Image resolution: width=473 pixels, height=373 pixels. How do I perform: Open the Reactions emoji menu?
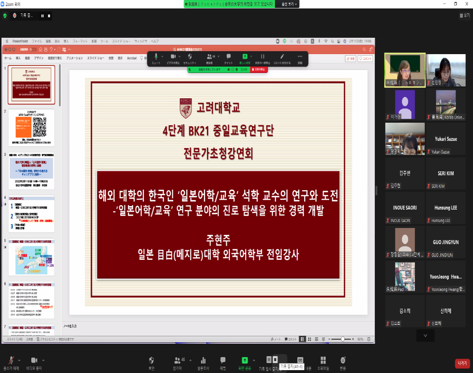coord(343,360)
